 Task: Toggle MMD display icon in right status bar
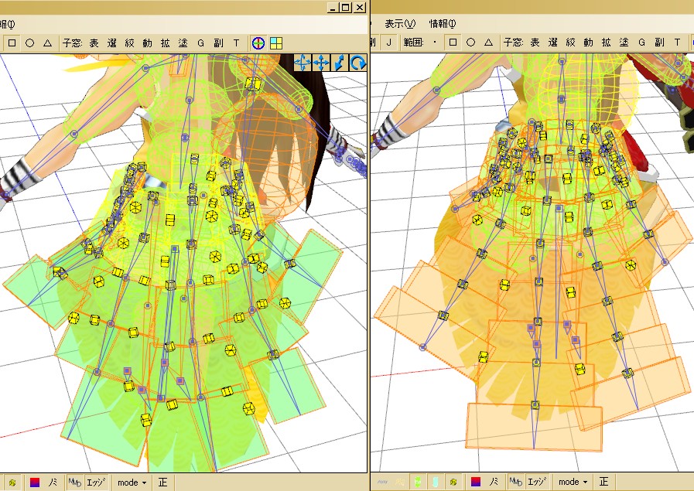pyautogui.click(x=515, y=481)
